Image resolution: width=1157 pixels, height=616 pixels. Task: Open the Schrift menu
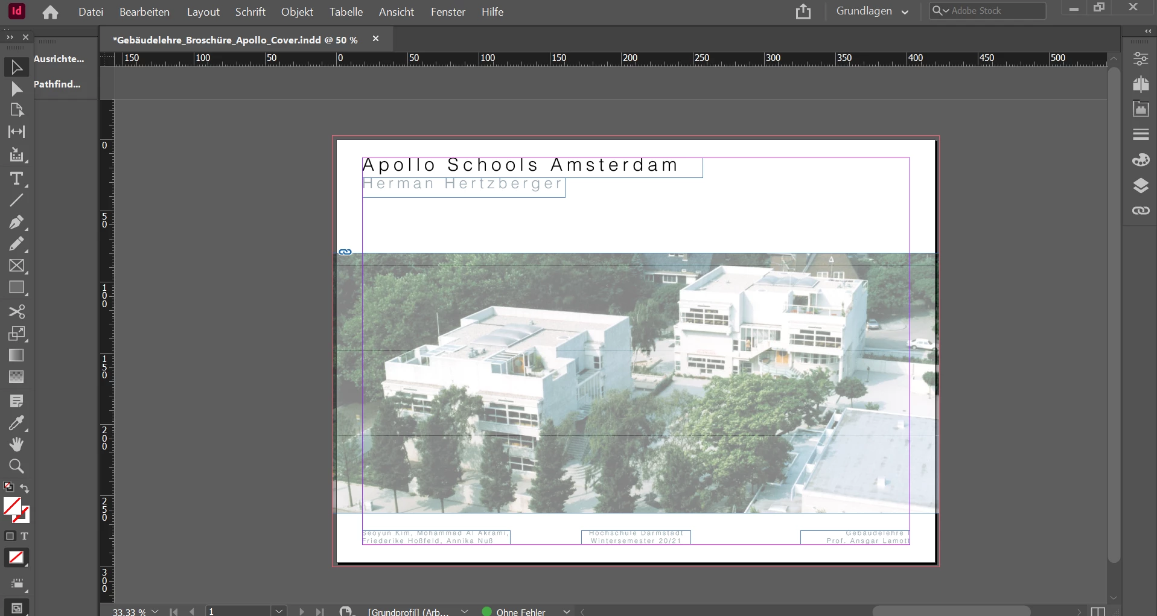pyautogui.click(x=250, y=11)
